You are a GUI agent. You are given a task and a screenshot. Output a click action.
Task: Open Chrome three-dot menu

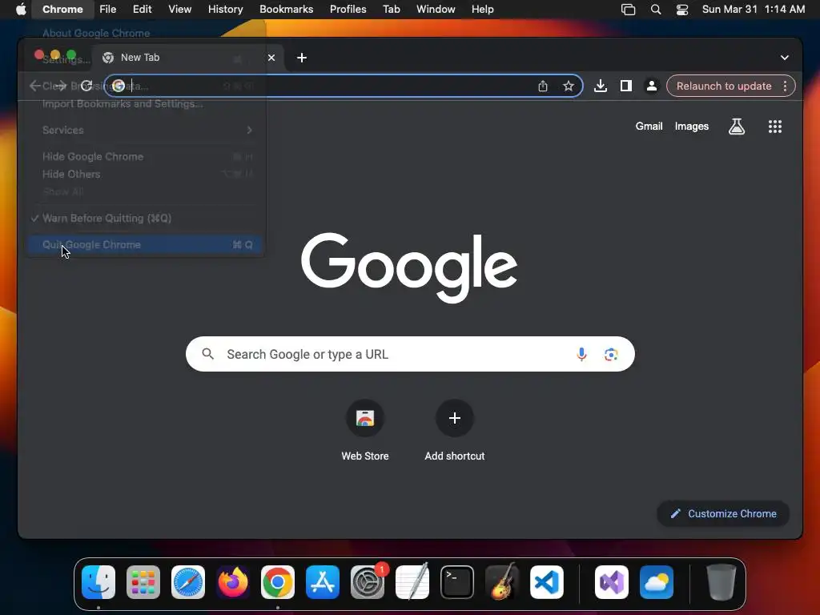point(785,86)
